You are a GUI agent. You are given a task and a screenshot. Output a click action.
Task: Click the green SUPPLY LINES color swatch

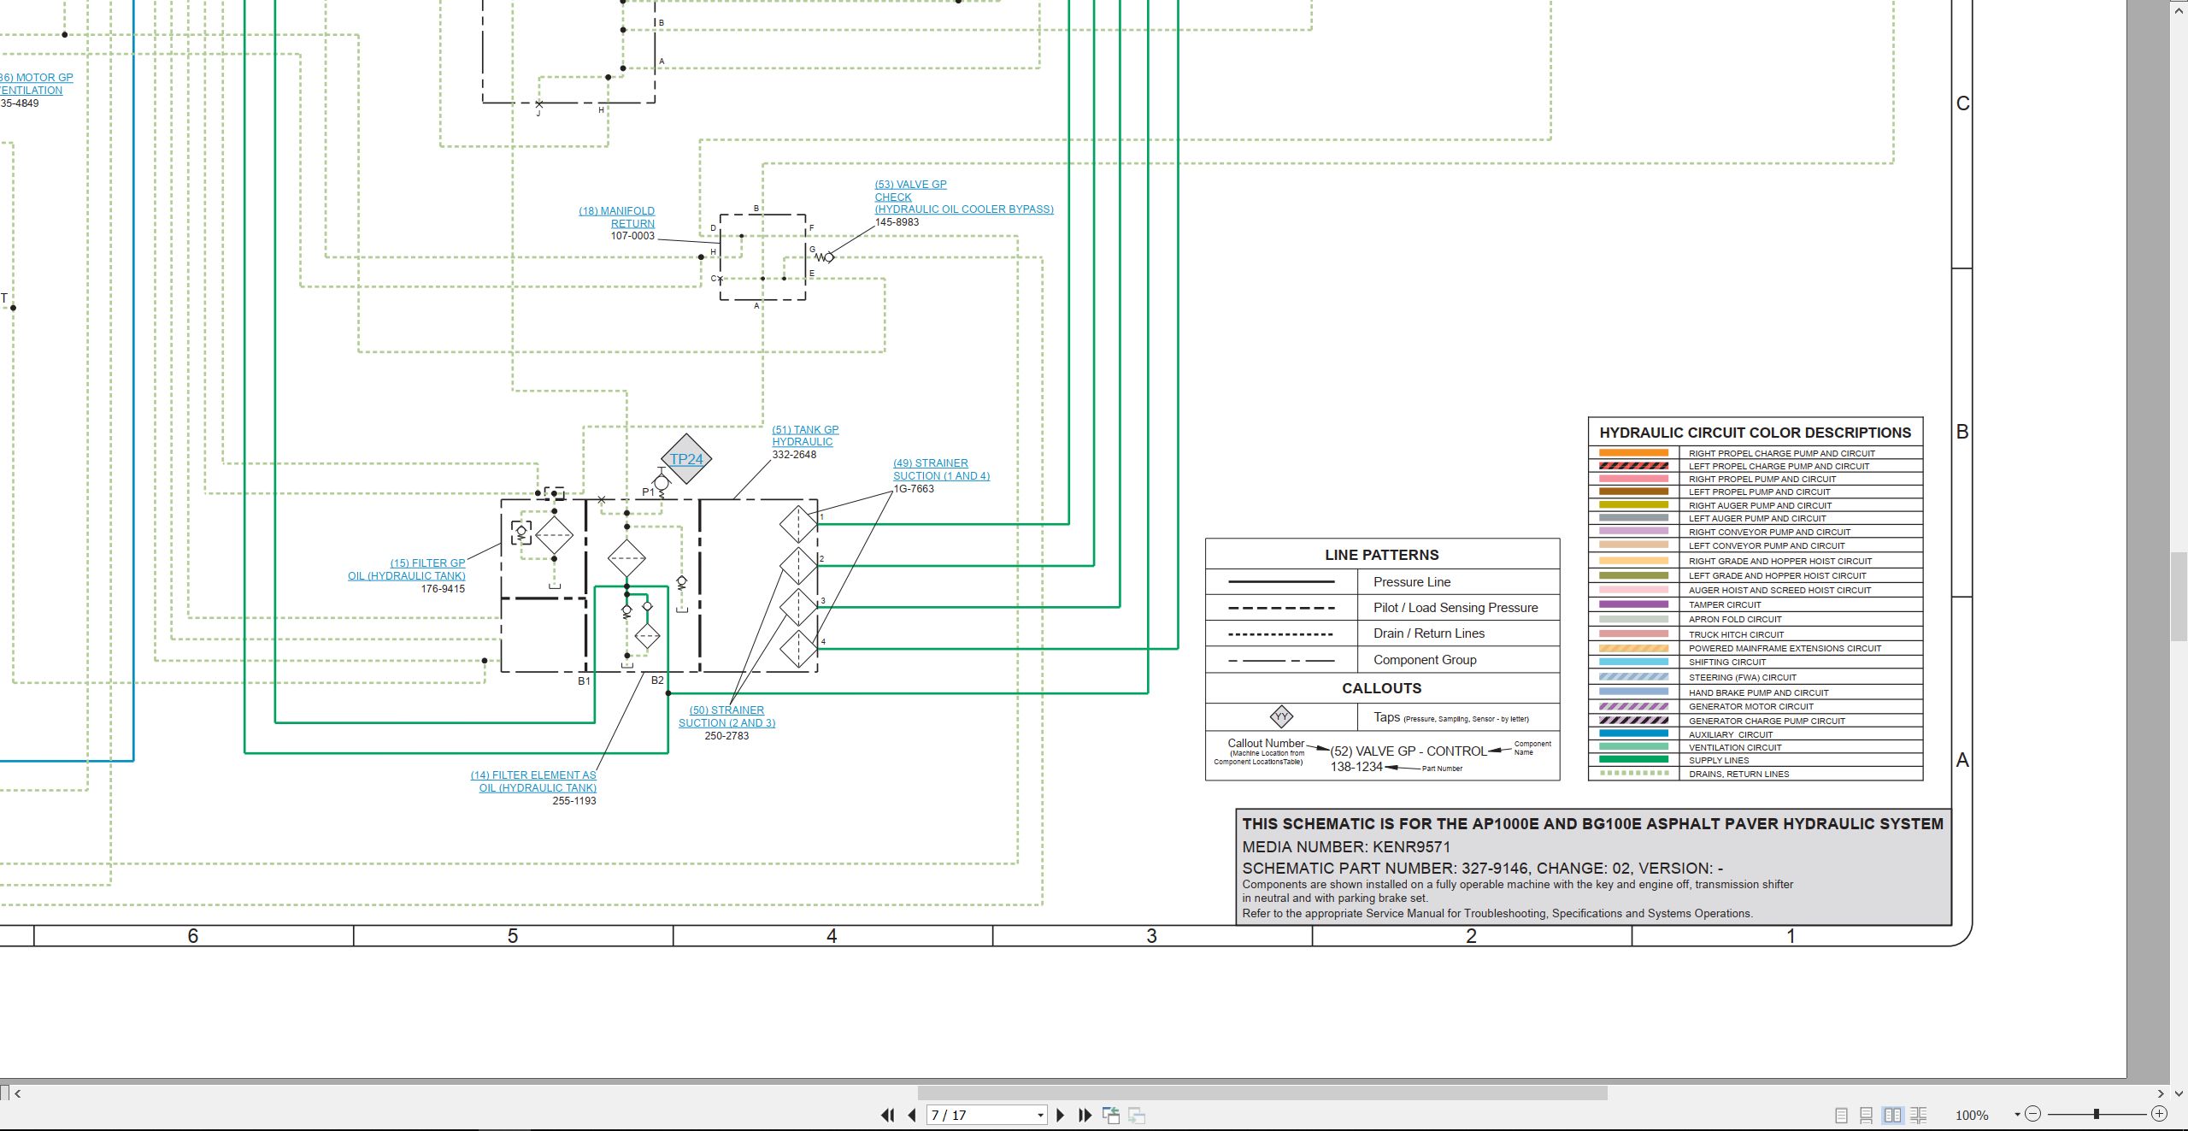[x=1633, y=760]
